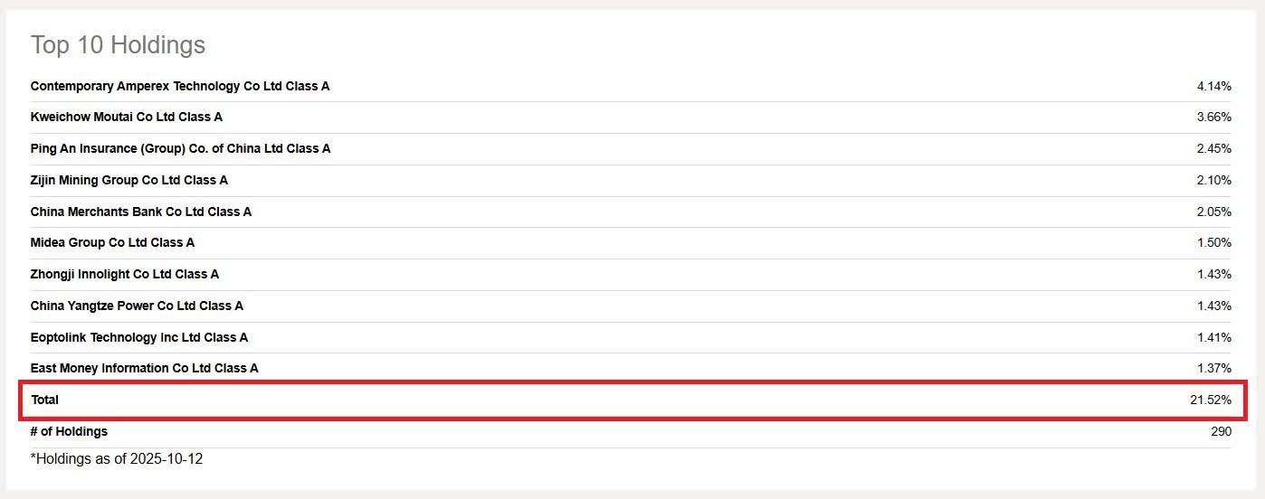Click the Total row label

(45, 400)
